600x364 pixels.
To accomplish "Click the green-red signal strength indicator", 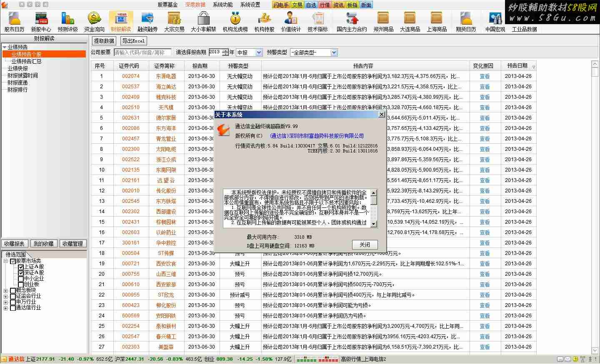I will click(317, 359).
